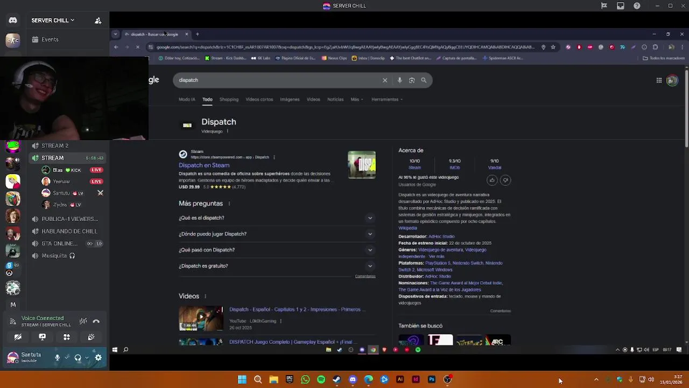Viewport: 689px width, 388px height.
Task: Open a new Chrome tab with plus
Action: pyautogui.click(x=198, y=34)
